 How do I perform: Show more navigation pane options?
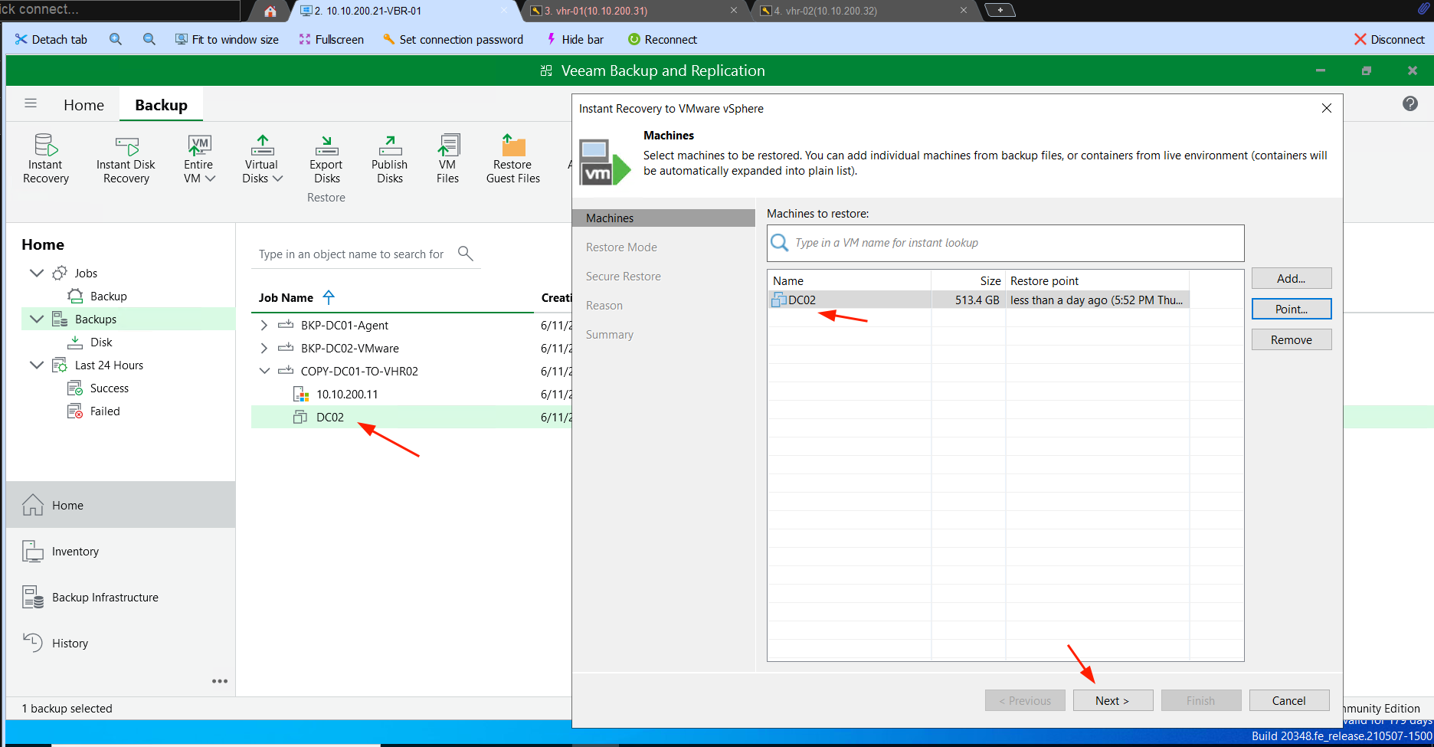pyautogui.click(x=220, y=681)
